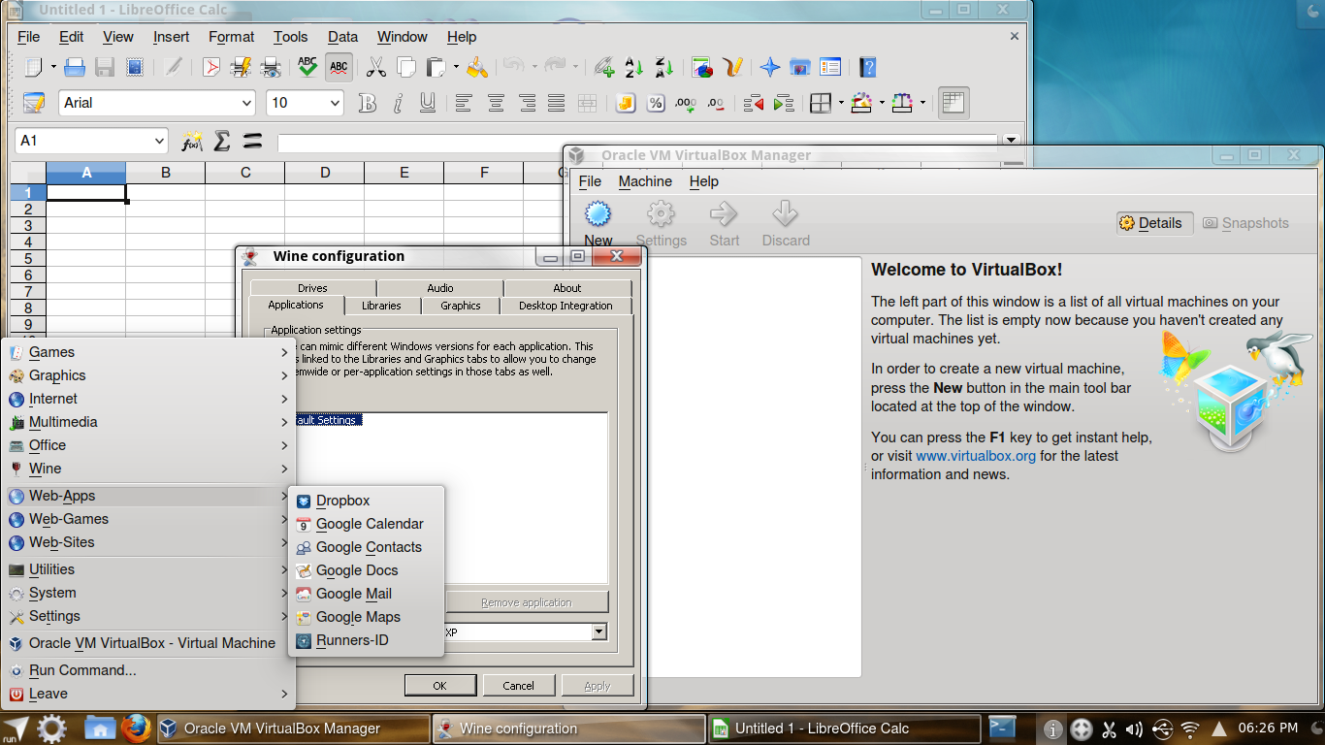This screenshot has width=1325, height=745.
Task: Click the disabled Settings gear in VirtualBox
Action: point(661,224)
